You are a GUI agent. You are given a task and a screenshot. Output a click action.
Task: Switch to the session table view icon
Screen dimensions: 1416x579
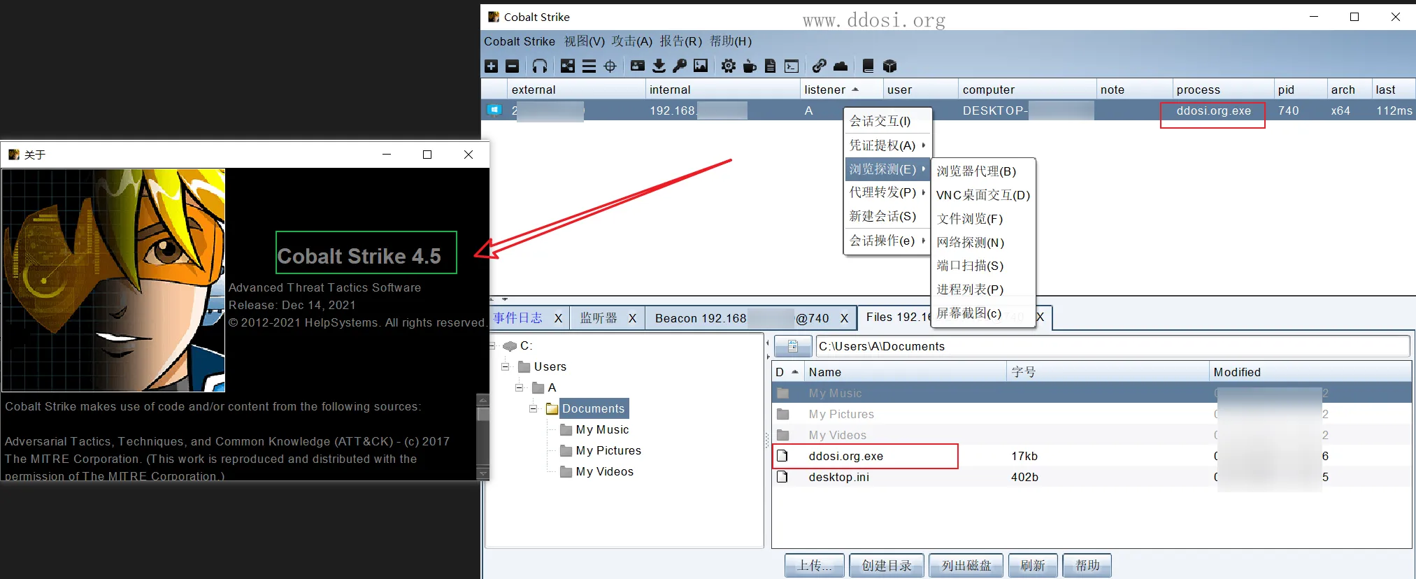(x=589, y=66)
